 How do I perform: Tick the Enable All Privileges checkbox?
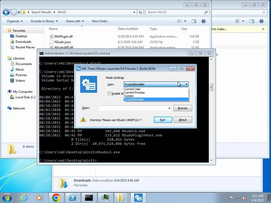coord(109,93)
